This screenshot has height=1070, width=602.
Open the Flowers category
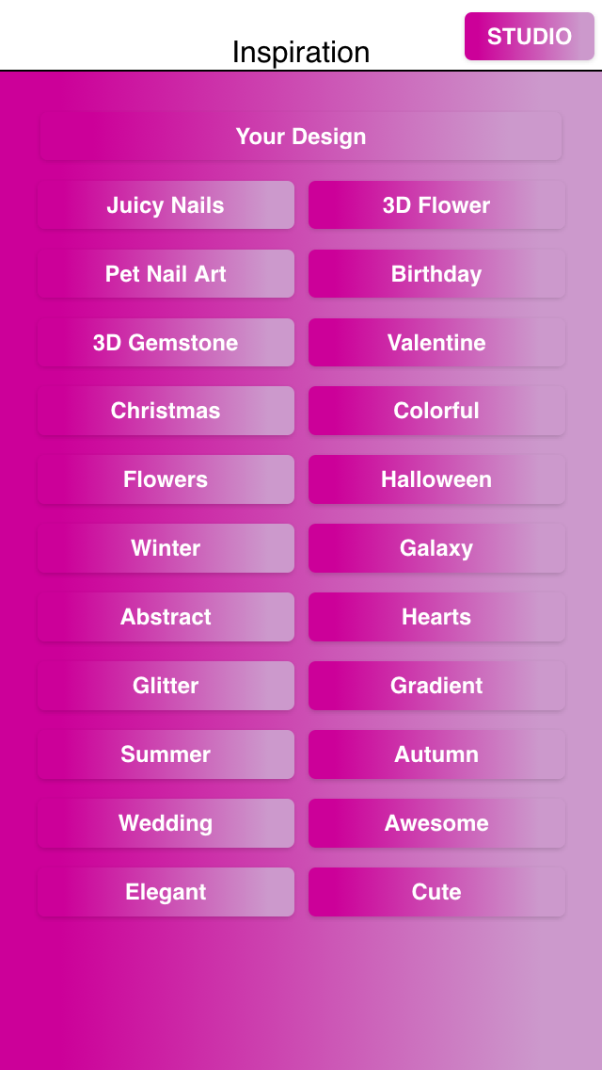(x=166, y=479)
